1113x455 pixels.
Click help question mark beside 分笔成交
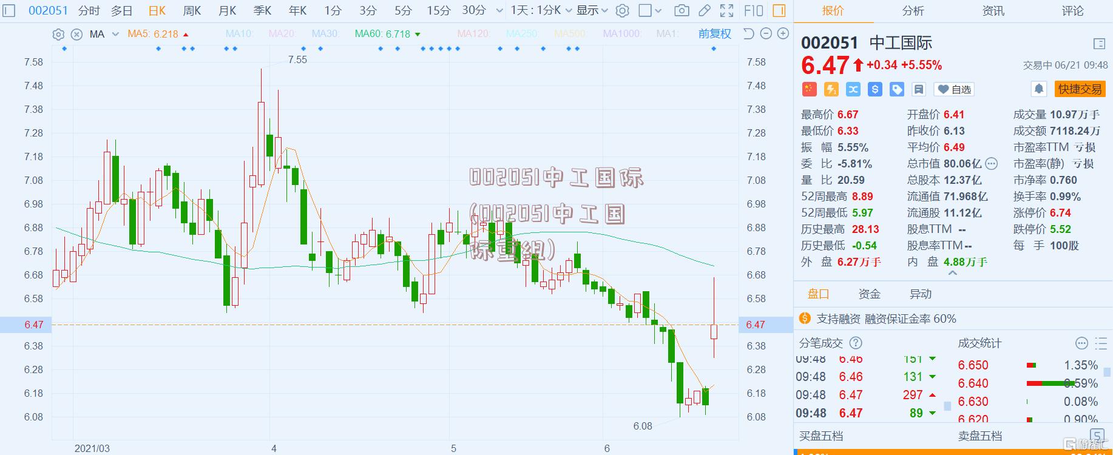[x=856, y=343]
